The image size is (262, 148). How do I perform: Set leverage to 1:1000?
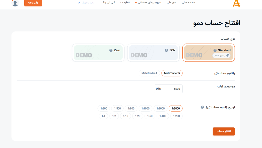[145, 108]
